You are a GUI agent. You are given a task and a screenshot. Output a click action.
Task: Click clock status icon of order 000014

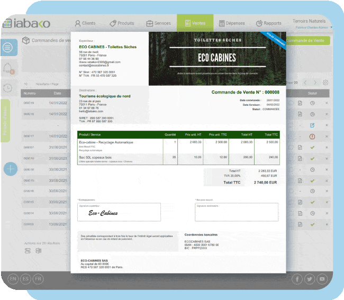click(x=313, y=213)
